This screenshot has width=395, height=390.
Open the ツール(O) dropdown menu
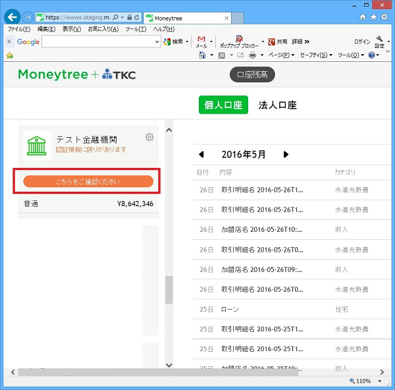tap(351, 55)
